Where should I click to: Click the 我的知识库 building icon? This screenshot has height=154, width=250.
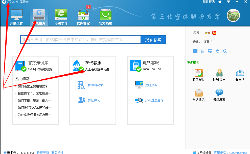[x=81, y=85]
